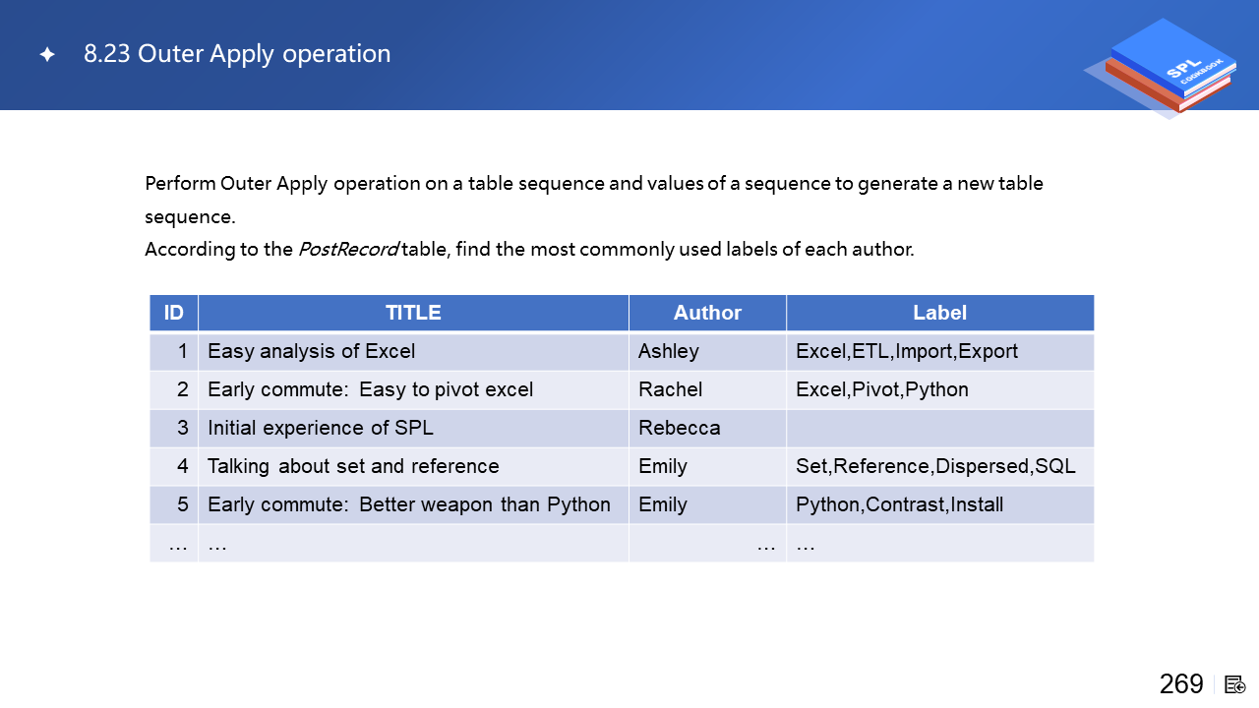
Task: Click the back-to-contents icon beside page number
Action: (1235, 684)
